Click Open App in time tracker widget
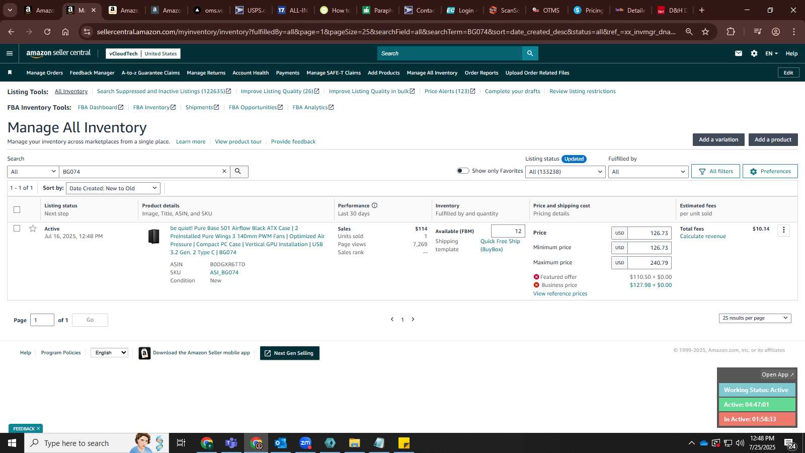805x453 pixels. click(x=777, y=374)
